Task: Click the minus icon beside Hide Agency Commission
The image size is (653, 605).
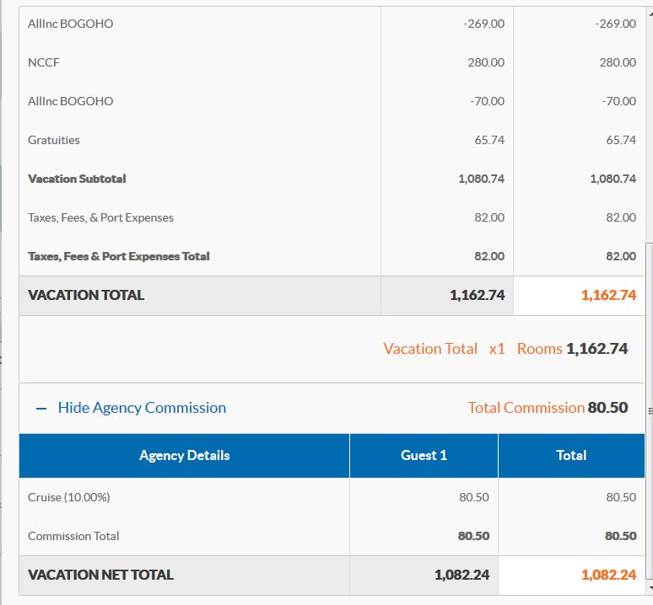Action: pos(41,408)
